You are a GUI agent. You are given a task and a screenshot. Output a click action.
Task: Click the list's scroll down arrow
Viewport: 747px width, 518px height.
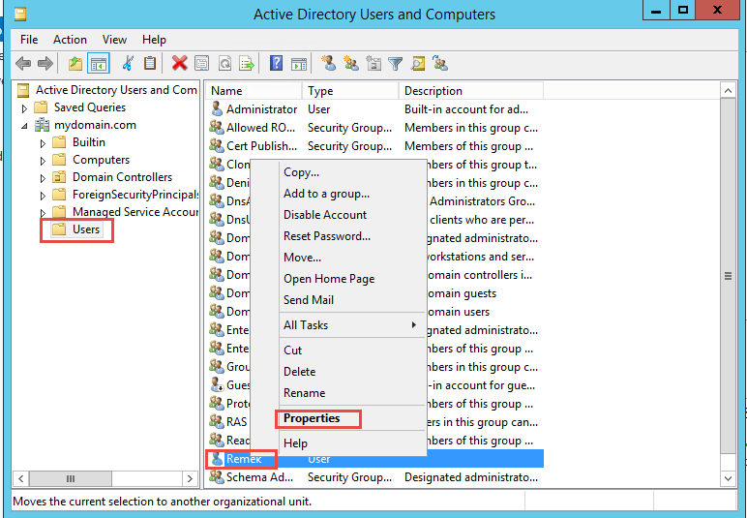pos(728,478)
